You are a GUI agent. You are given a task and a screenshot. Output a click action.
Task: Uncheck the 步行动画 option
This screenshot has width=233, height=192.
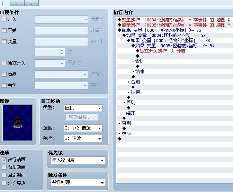[4, 160]
